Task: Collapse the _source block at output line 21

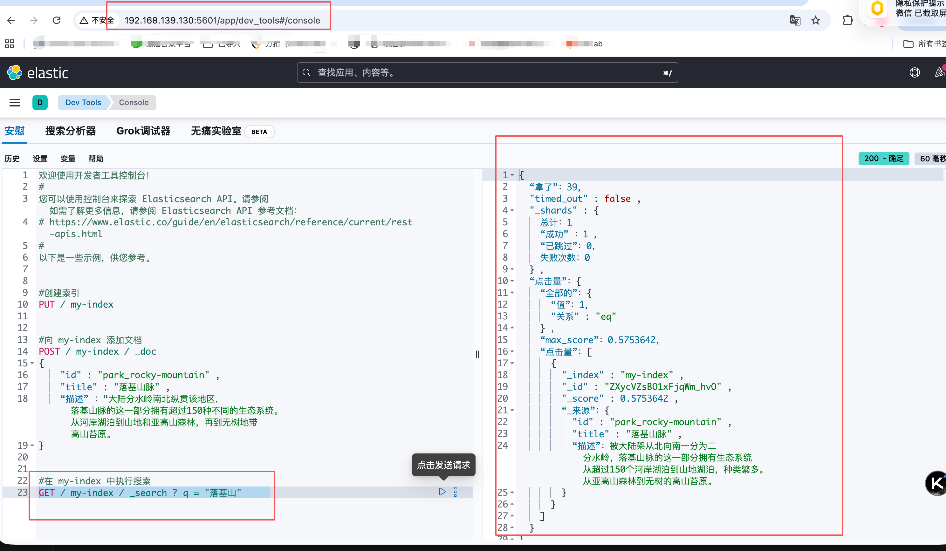Action: pos(512,410)
